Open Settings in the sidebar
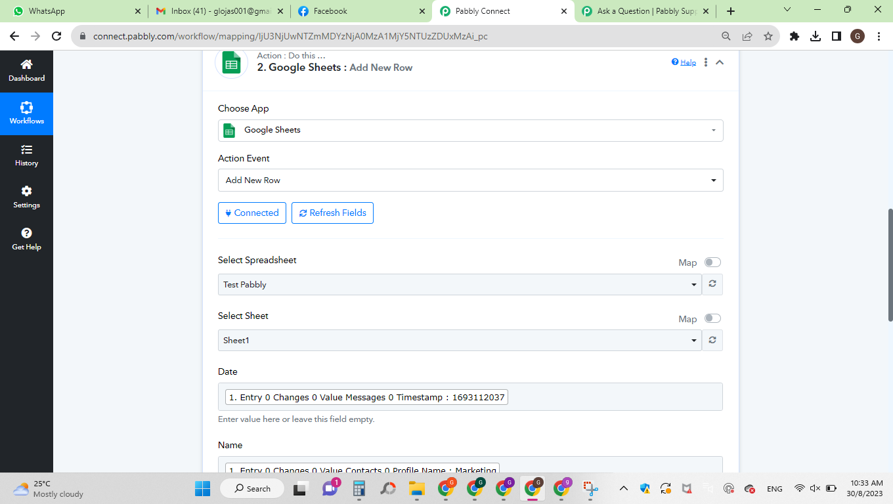The image size is (893, 504). 26,198
